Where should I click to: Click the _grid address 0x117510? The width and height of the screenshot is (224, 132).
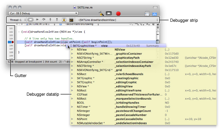(x=172, y=70)
